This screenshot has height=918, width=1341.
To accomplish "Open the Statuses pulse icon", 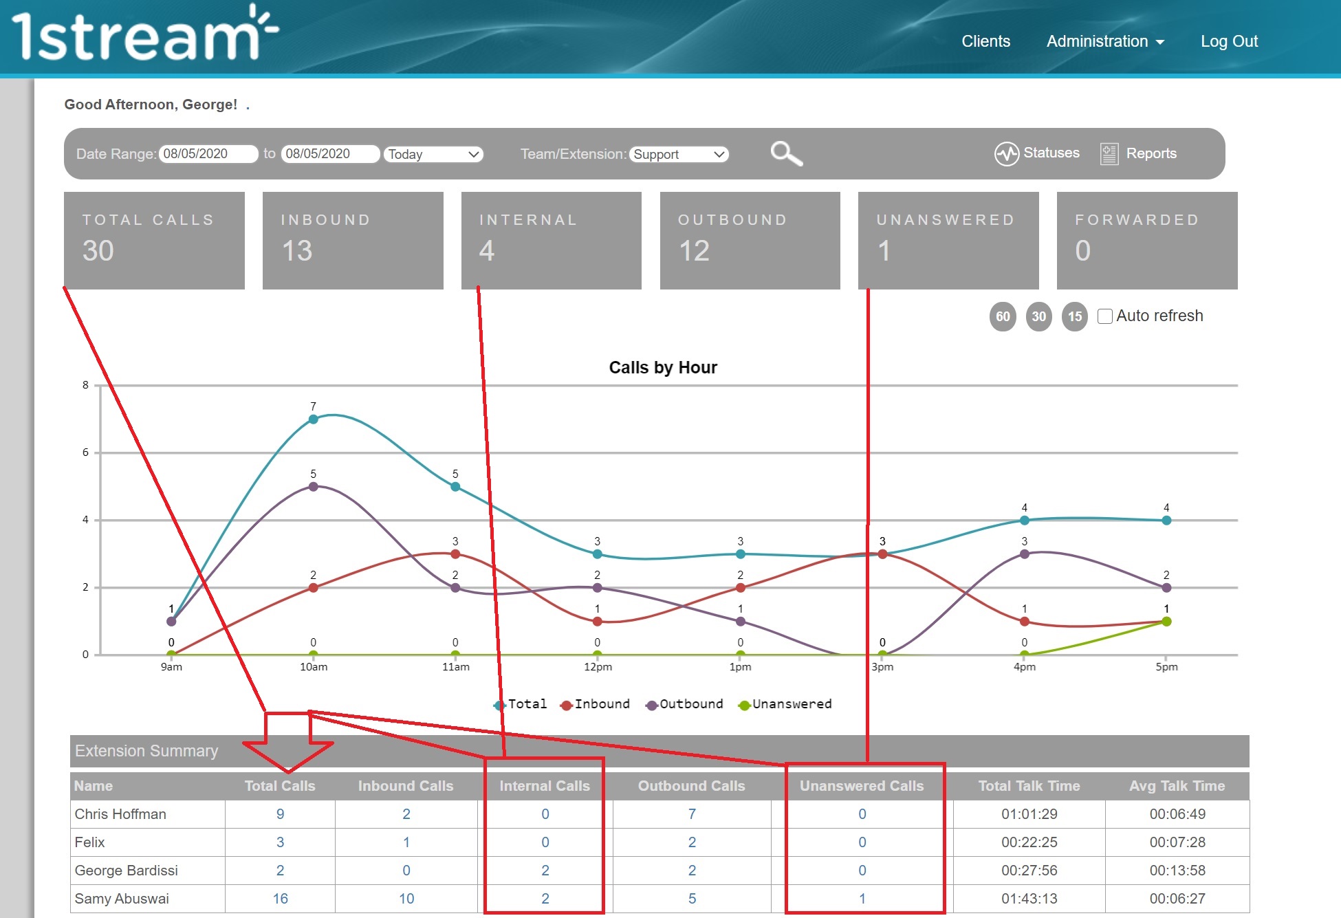I will [x=1006, y=153].
